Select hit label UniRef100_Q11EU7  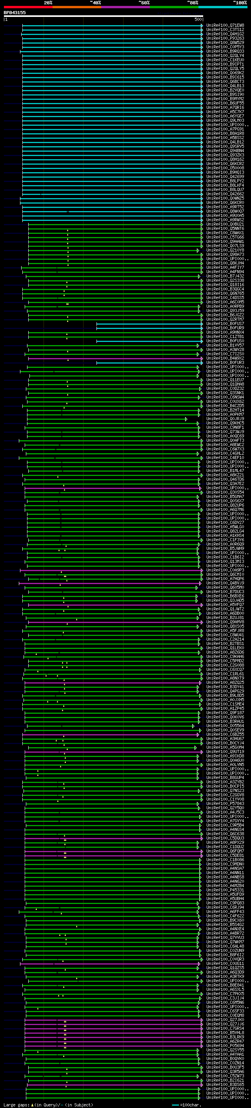pos(225,380)
